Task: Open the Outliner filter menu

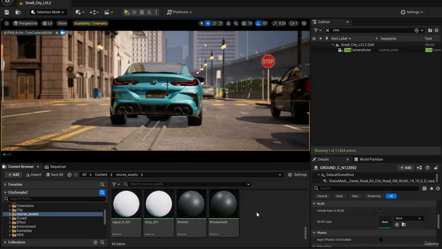Action: point(317,30)
